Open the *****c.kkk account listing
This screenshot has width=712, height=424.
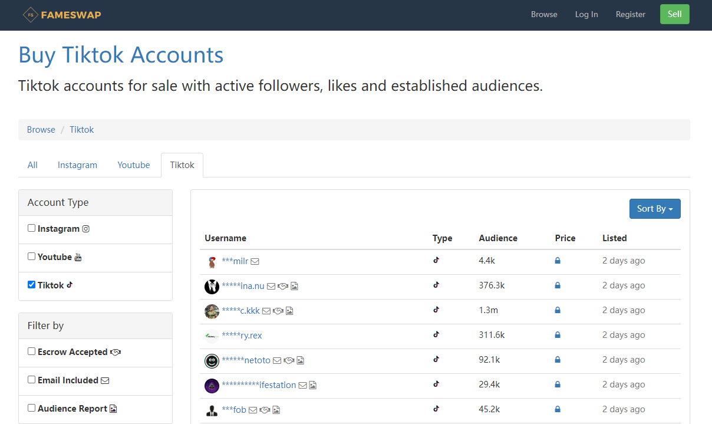tap(240, 311)
